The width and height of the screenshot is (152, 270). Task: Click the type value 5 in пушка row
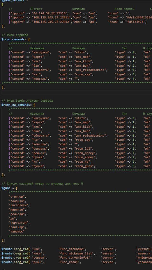coord(133,166)
